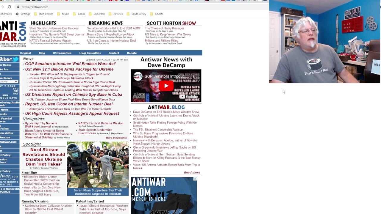Click inside the browser address bar
The width and height of the screenshot is (381, 214).
click(35, 7)
